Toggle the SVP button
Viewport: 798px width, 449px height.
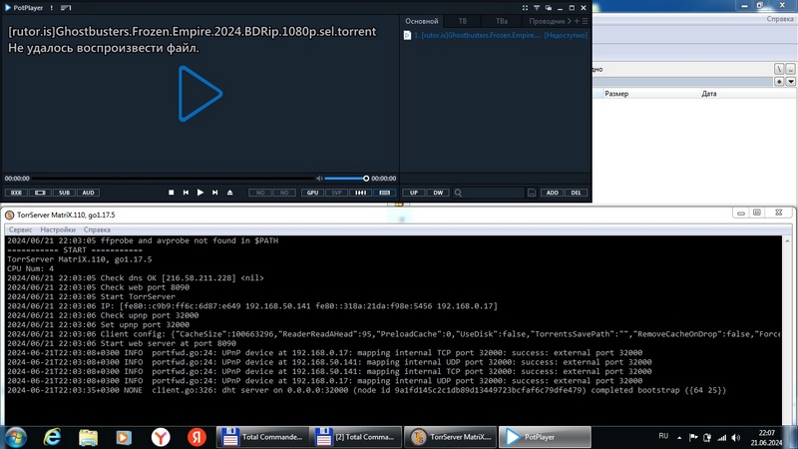click(x=336, y=193)
